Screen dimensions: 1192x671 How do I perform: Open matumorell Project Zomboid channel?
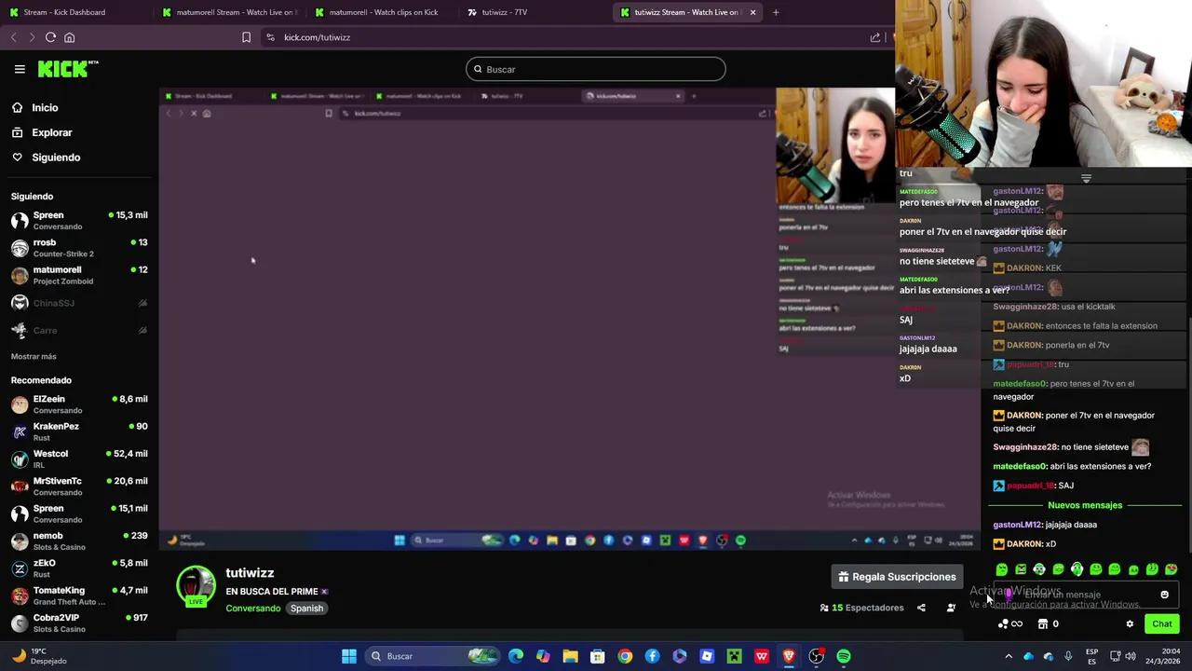point(79,275)
